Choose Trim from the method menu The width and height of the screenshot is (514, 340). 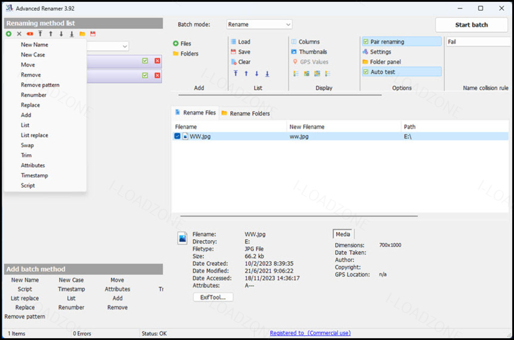[x=26, y=155]
